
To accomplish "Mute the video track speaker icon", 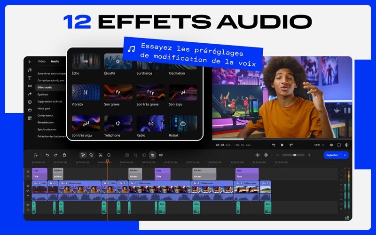I will pyautogui.click(x=28, y=191).
